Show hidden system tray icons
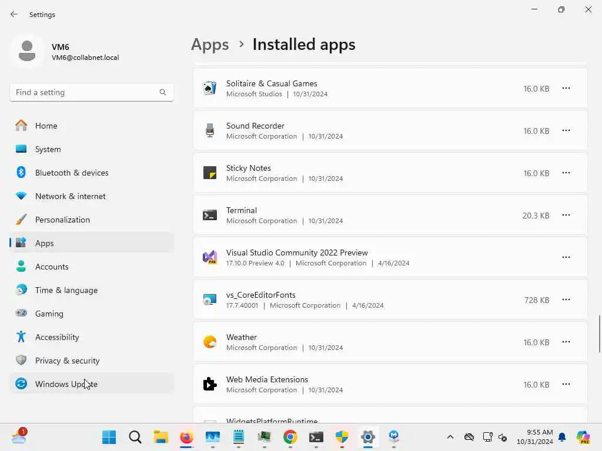Viewport: 602px width, 451px height. [x=450, y=437]
